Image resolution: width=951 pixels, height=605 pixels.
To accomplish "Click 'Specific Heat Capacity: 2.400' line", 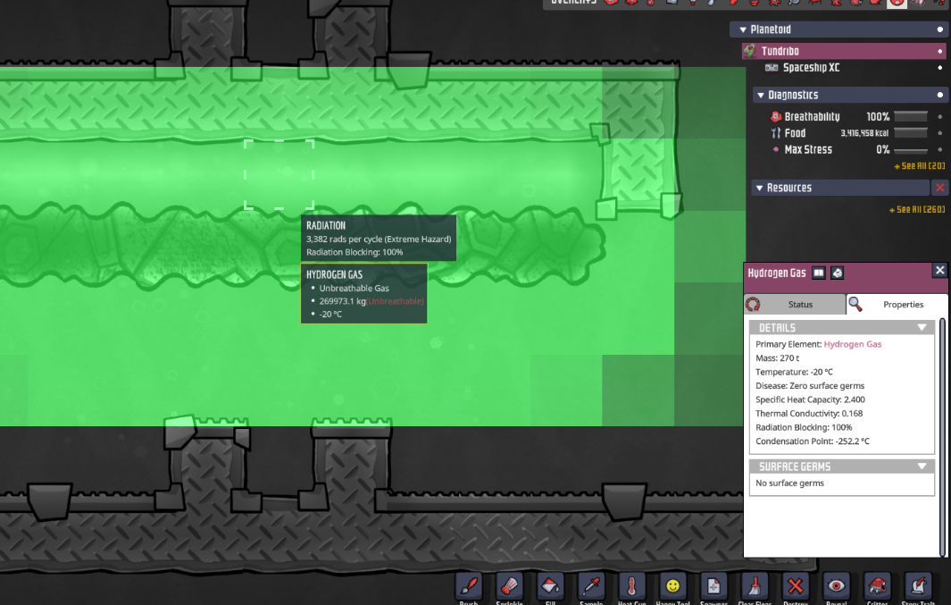I will [810, 399].
